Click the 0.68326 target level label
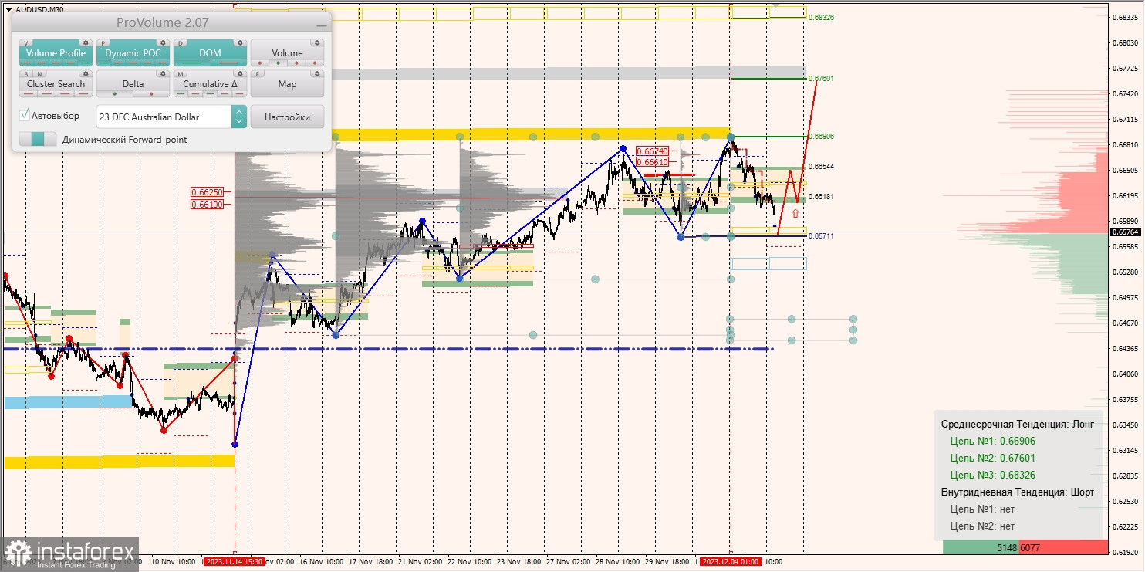The height and width of the screenshot is (572, 1145). [x=821, y=17]
